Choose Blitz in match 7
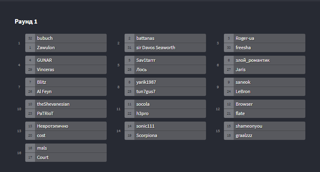The image size is (320, 172). 66,82
